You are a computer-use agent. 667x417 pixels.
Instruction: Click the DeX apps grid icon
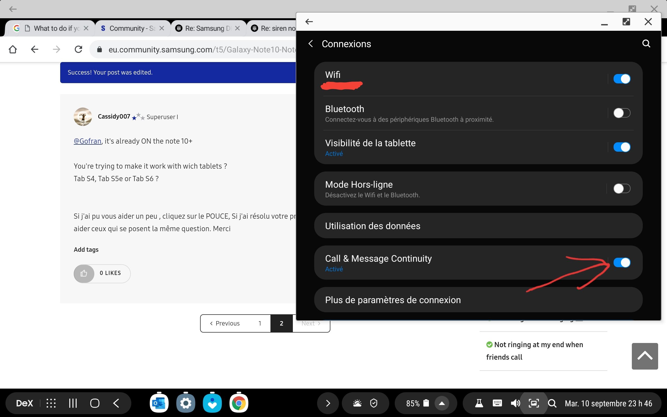pos(51,403)
